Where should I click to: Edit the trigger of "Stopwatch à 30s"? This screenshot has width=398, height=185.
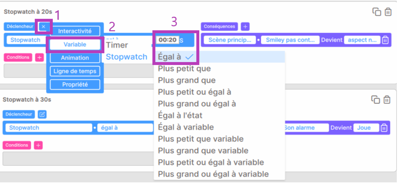(x=42, y=114)
